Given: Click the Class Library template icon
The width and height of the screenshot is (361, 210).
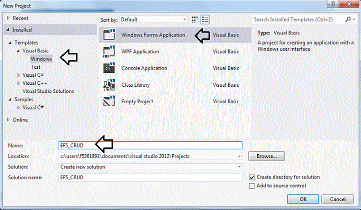Looking at the screenshot, I should click(x=109, y=85).
